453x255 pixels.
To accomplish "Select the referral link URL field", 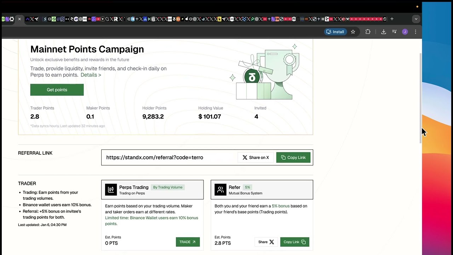I will tap(207, 158).
